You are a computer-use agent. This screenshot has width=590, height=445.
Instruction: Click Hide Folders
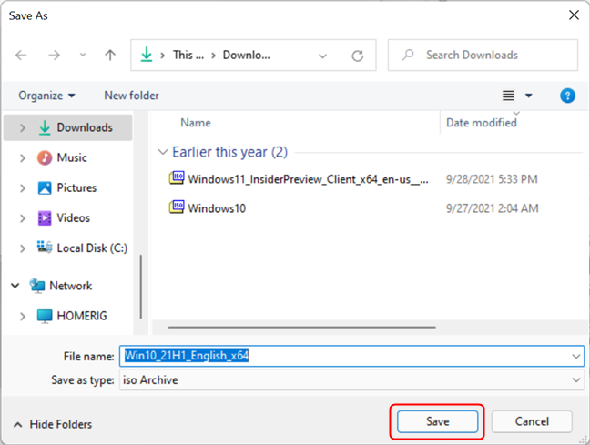53,424
